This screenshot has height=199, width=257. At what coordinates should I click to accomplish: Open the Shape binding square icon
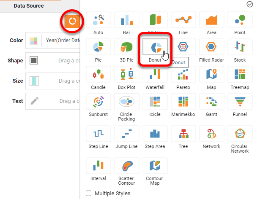pos(34,60)
